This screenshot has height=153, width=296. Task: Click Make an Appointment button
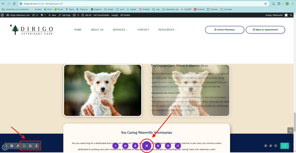click(265, 30)
